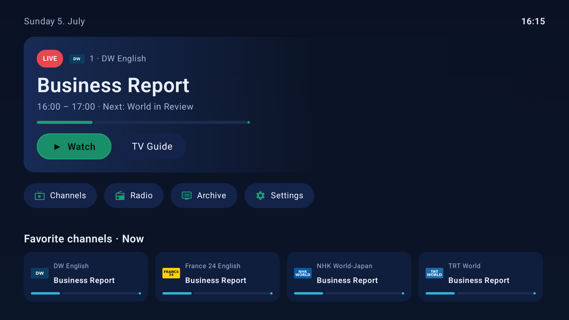This screenshot has width=569, height=320.
Task: Open the TV Guide
Action: [152, 147]
